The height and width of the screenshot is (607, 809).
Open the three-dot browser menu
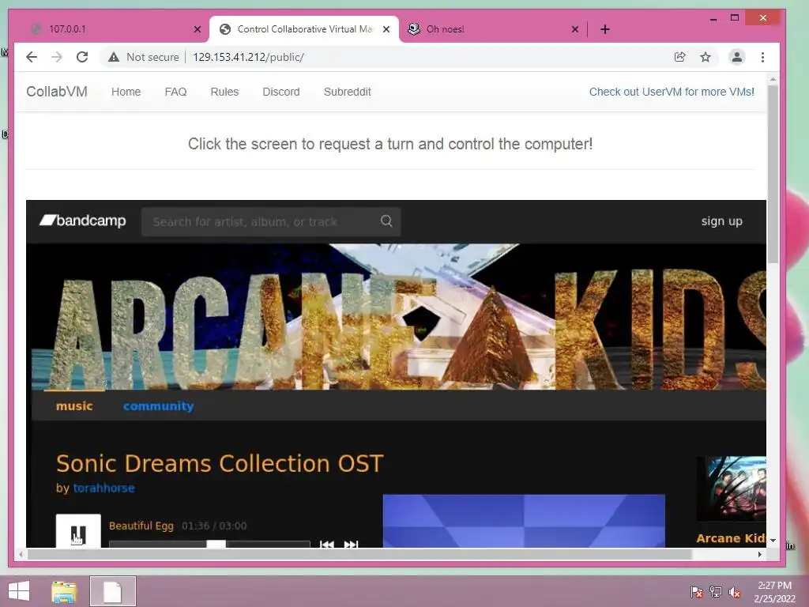point(762,57)
